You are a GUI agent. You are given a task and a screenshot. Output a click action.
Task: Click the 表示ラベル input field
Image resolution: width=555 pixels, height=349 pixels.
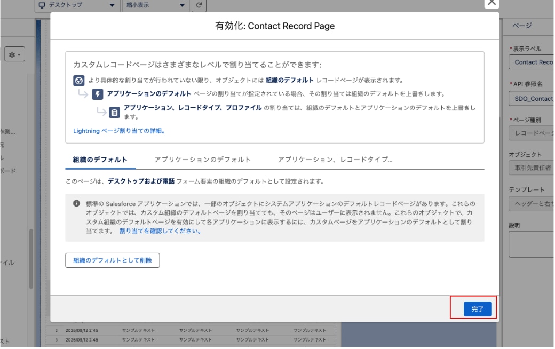pyautogui.click(x=531, y=62)
